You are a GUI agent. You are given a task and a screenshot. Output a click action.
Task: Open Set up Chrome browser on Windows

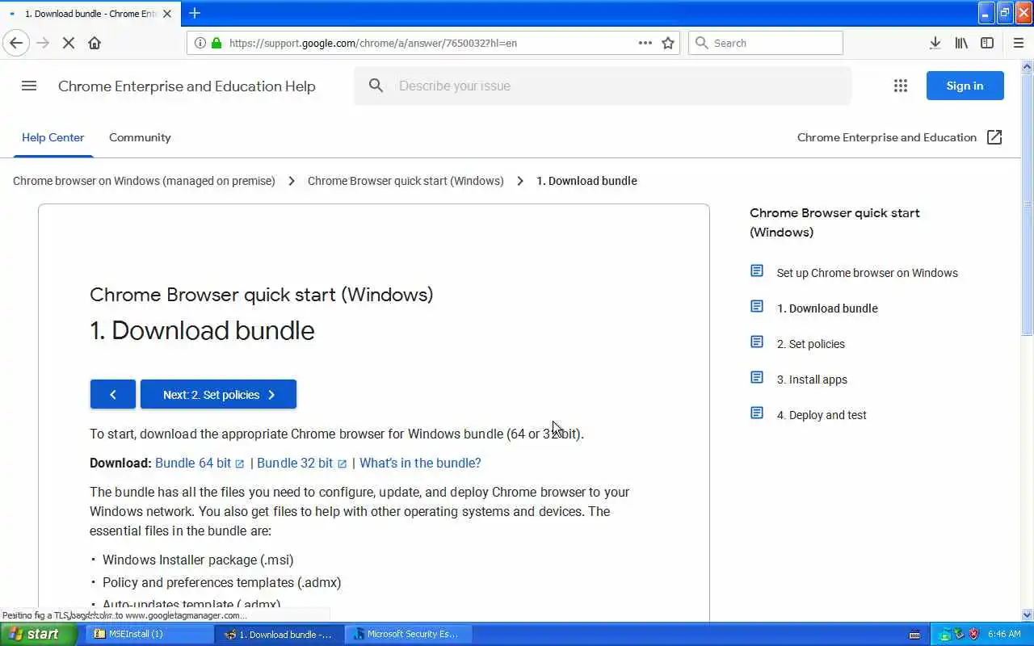click(867, 273)
